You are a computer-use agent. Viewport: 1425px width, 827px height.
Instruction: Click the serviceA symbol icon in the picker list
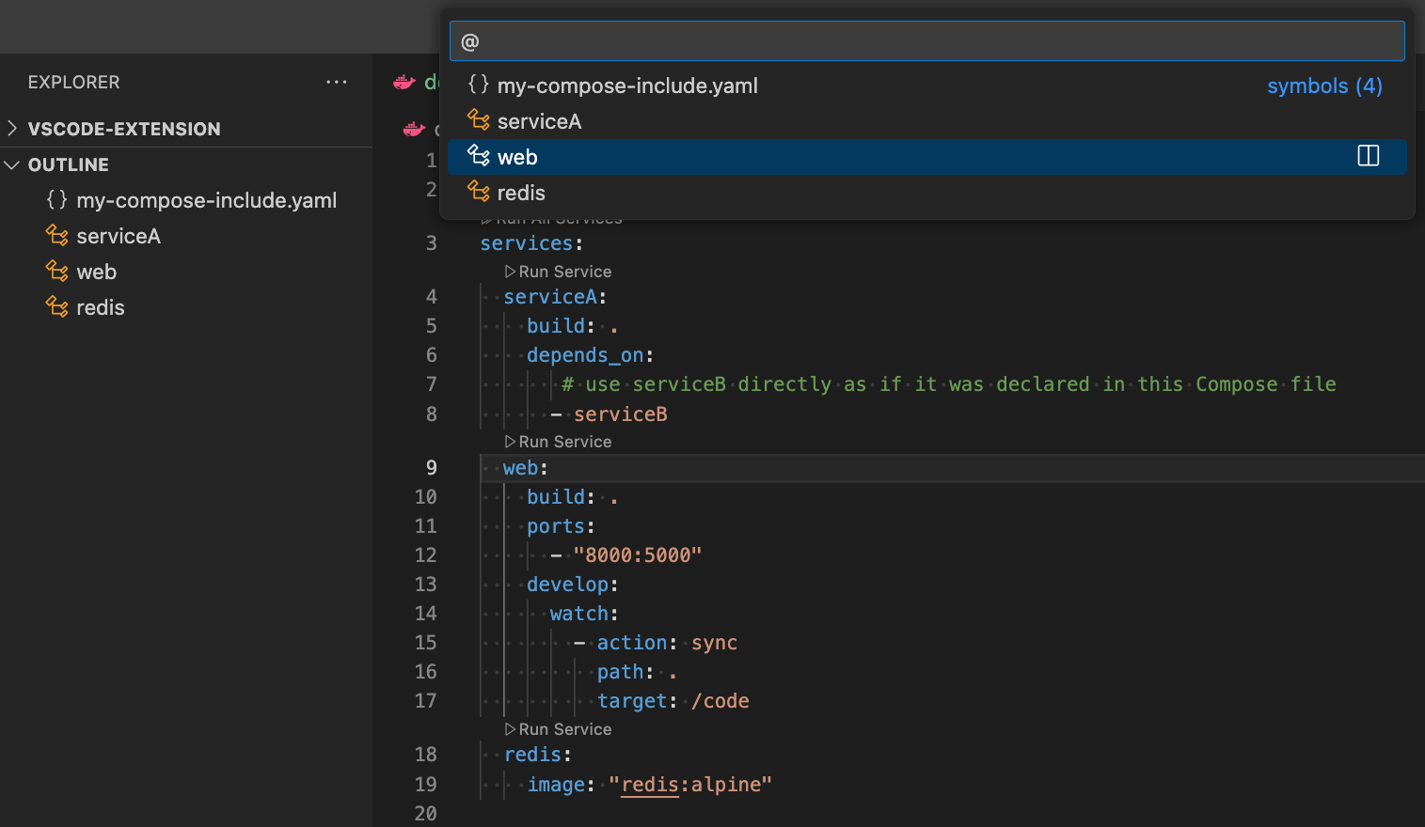point(478,120)
